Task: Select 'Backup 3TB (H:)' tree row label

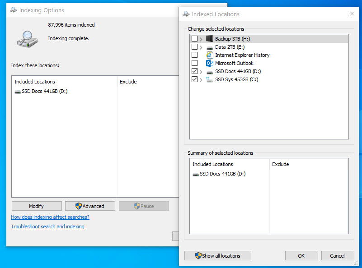Action: coord(232,39)
